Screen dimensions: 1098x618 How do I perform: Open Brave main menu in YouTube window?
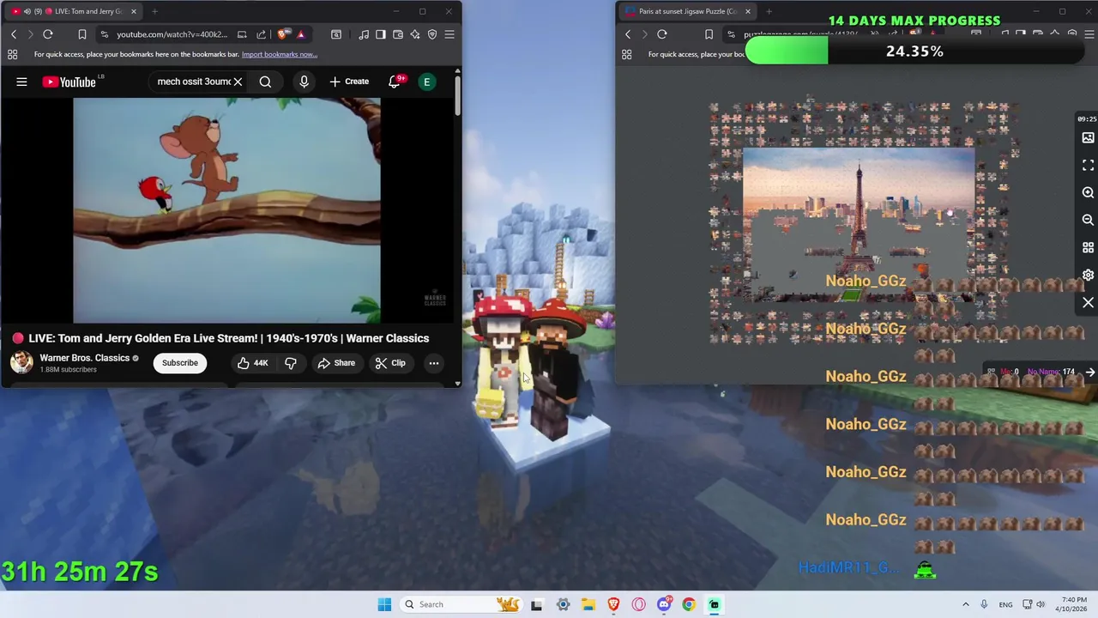point(449,34)
